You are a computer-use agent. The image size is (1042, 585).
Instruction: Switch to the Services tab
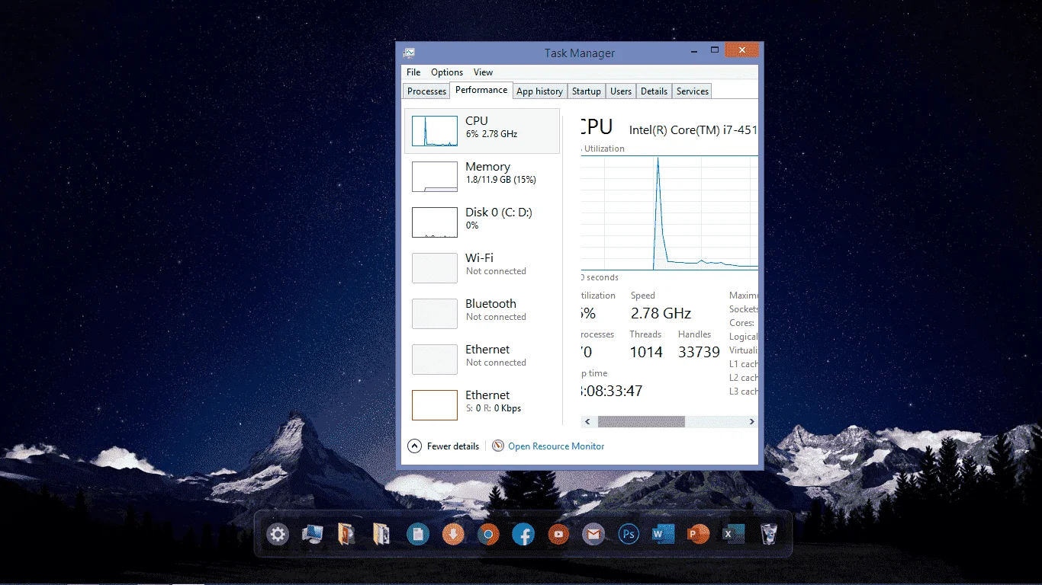693,91
